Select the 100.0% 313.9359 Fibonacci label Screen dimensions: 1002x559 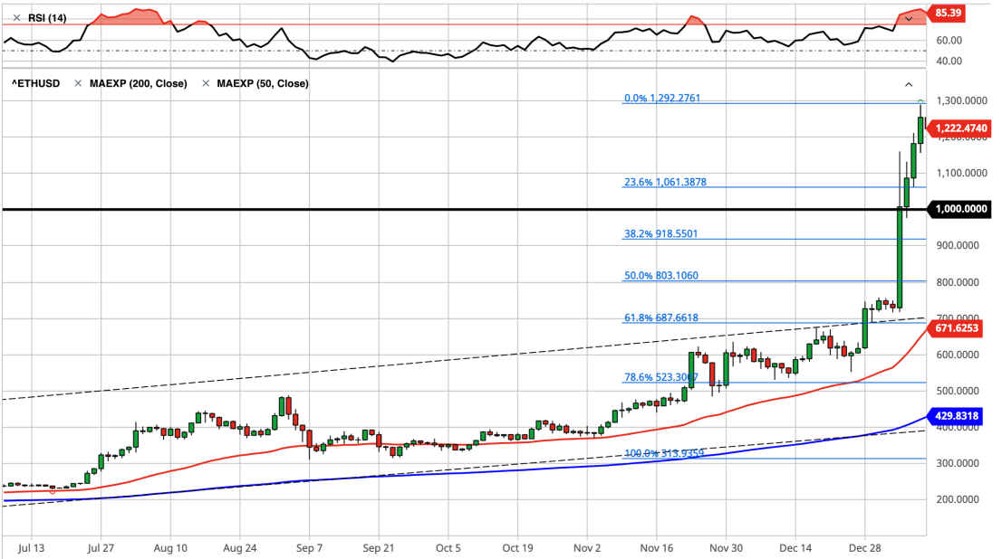pyautogui.click(x=664, y=454)
